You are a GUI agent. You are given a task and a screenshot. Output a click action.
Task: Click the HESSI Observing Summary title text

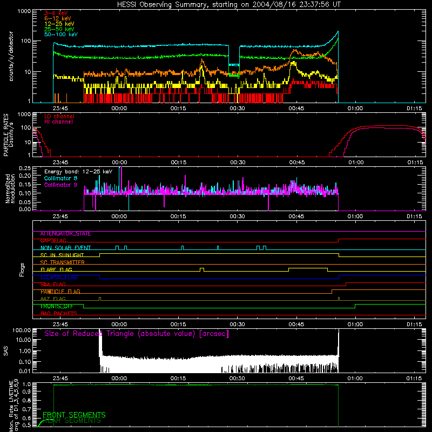(228, 5)
